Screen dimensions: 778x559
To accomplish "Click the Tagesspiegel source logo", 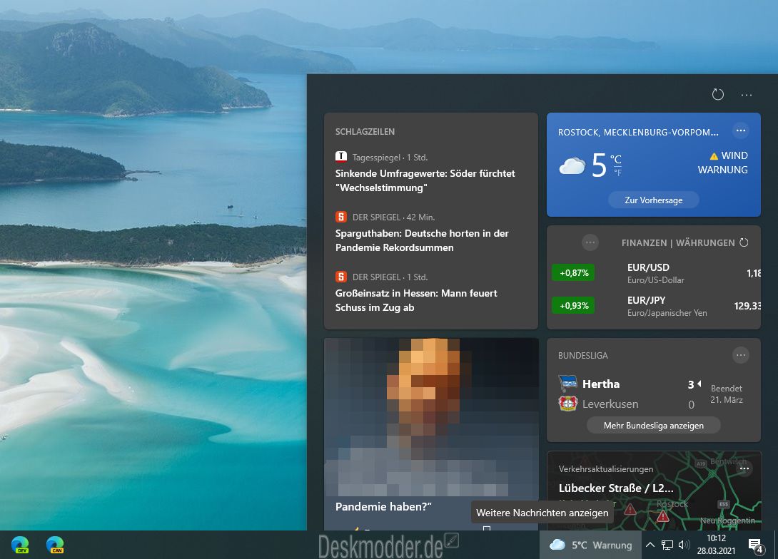I will 341,157.
